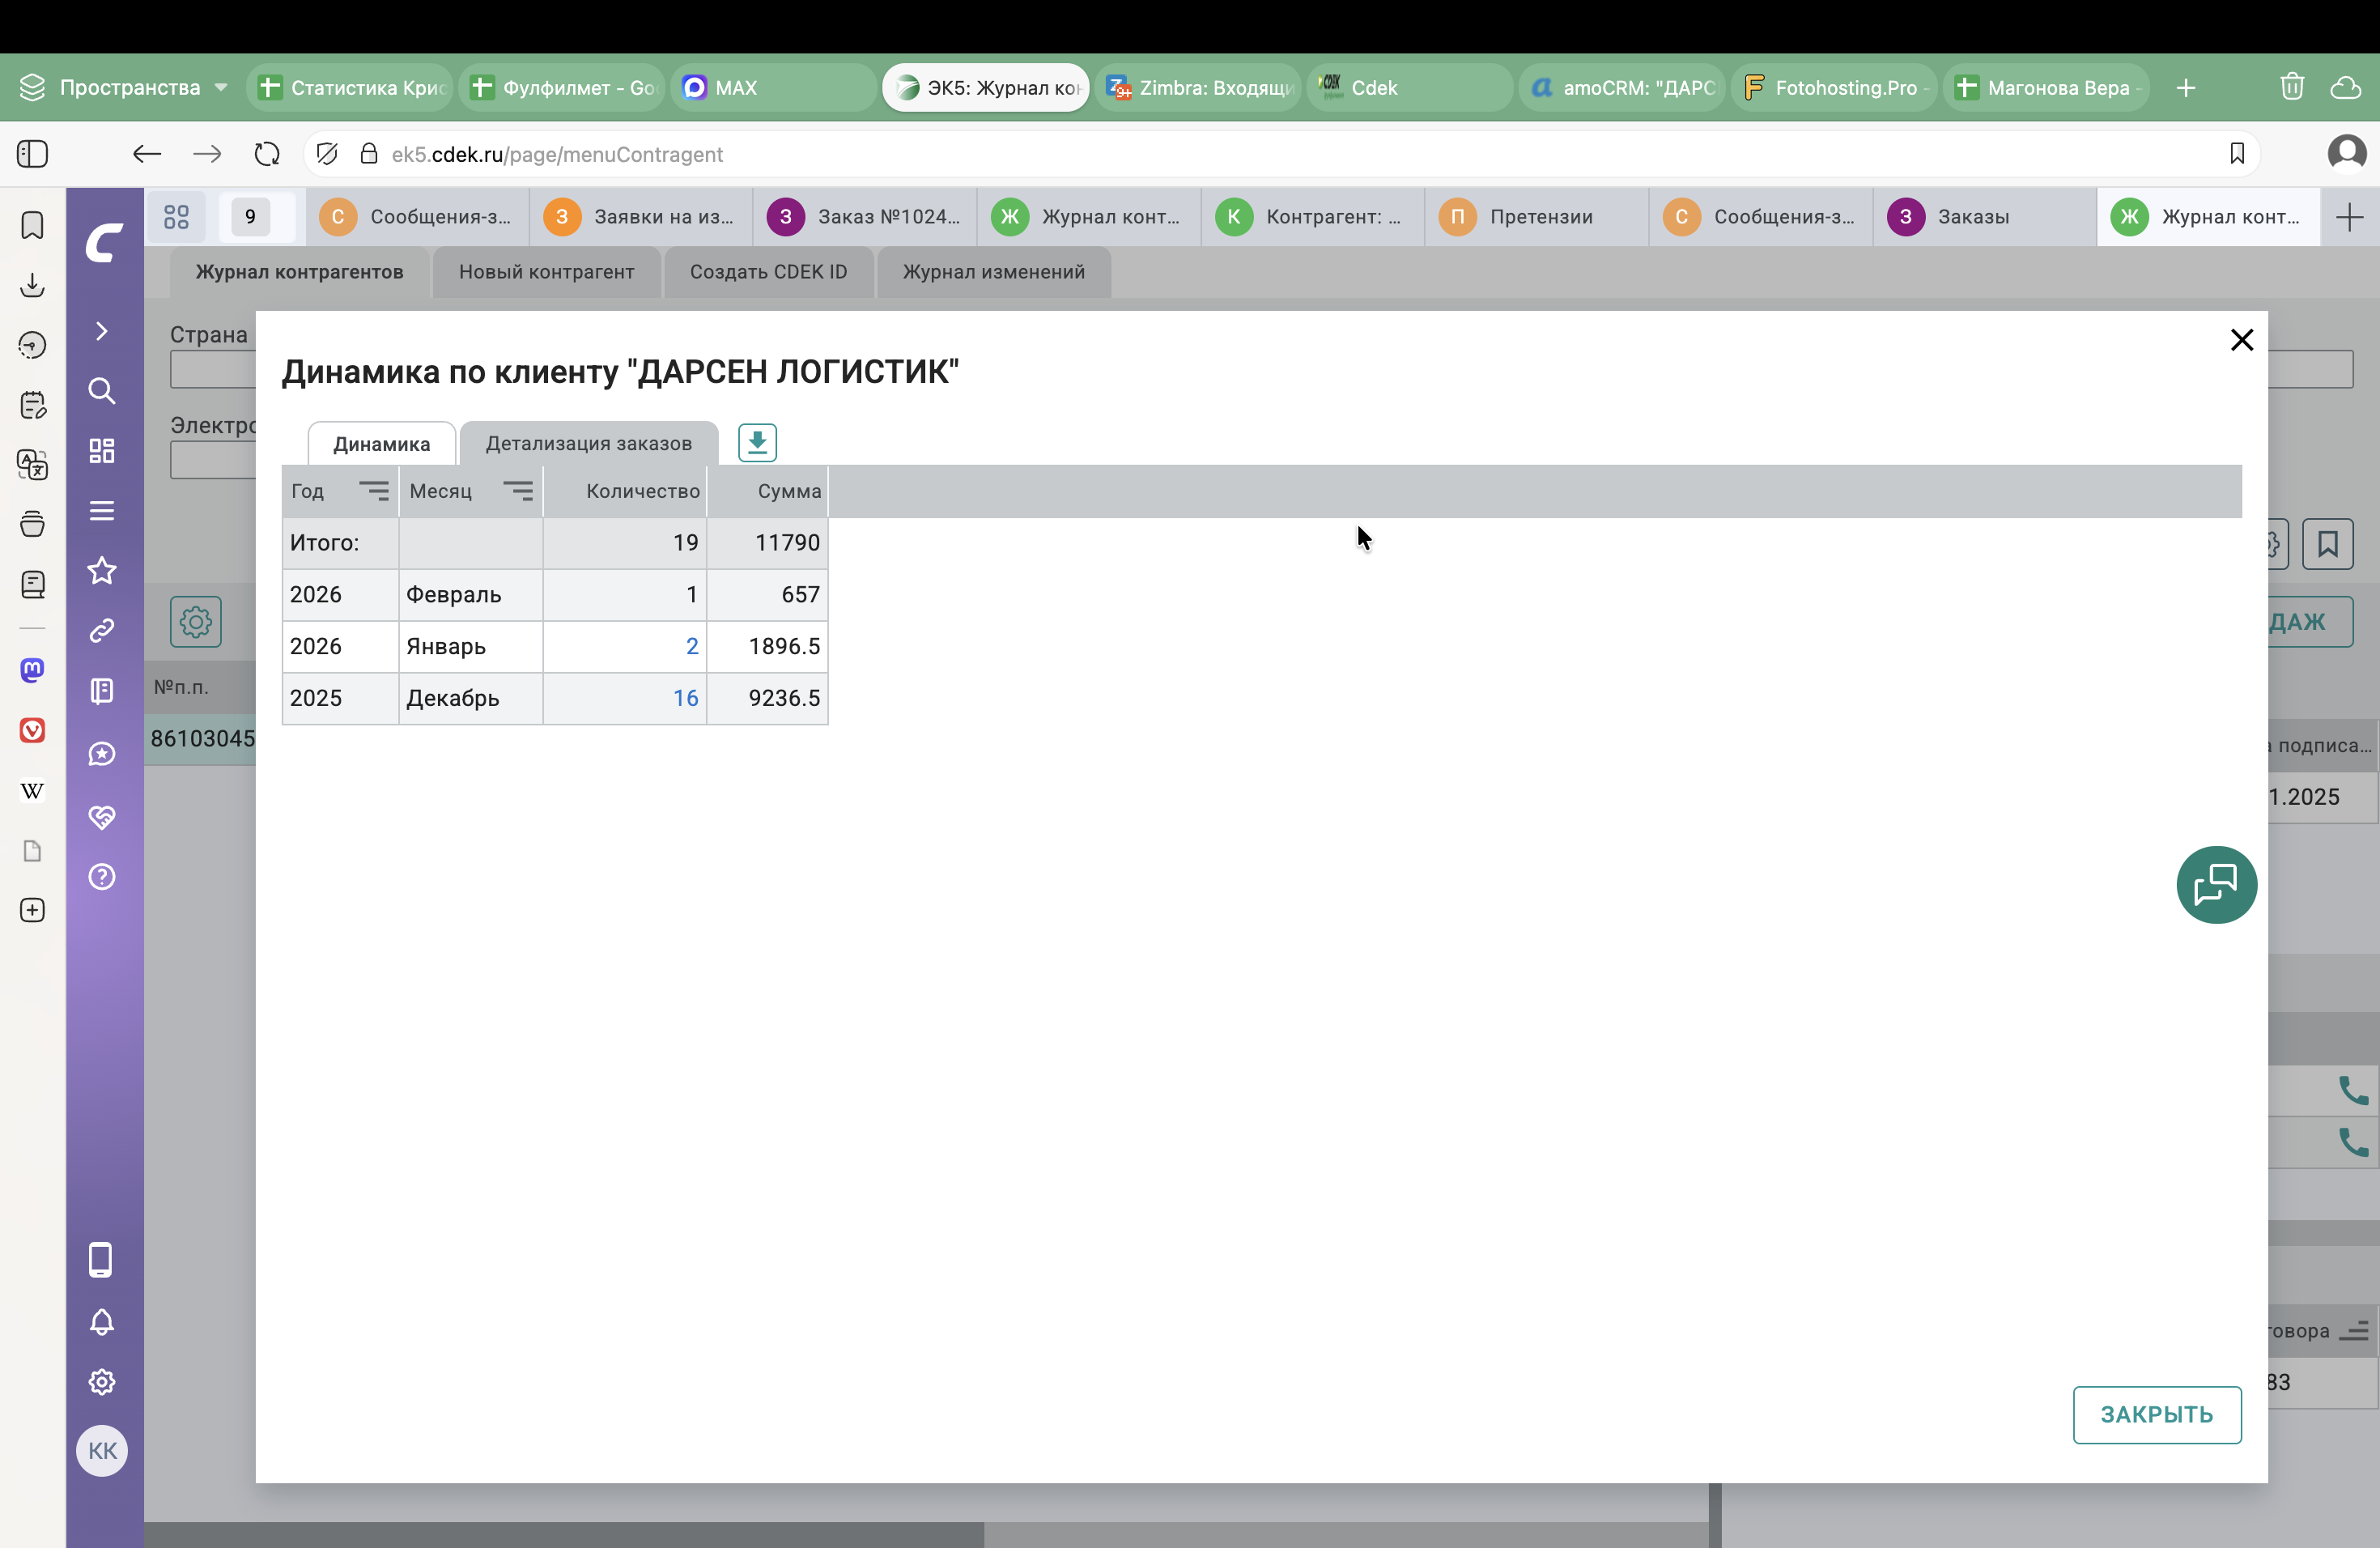The width and height of the screenshot is (2380, 1548).
Task: Click the search icon in purple sidebar
Action: (102, 391)
